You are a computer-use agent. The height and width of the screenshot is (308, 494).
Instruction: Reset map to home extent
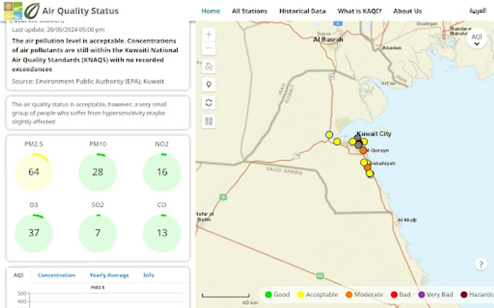(209, 66)
